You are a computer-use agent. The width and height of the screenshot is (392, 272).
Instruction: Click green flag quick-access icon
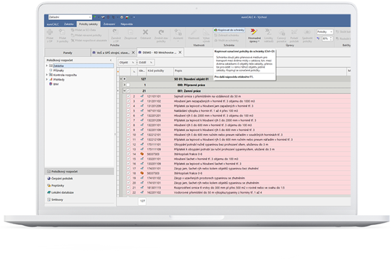[95, 17]
